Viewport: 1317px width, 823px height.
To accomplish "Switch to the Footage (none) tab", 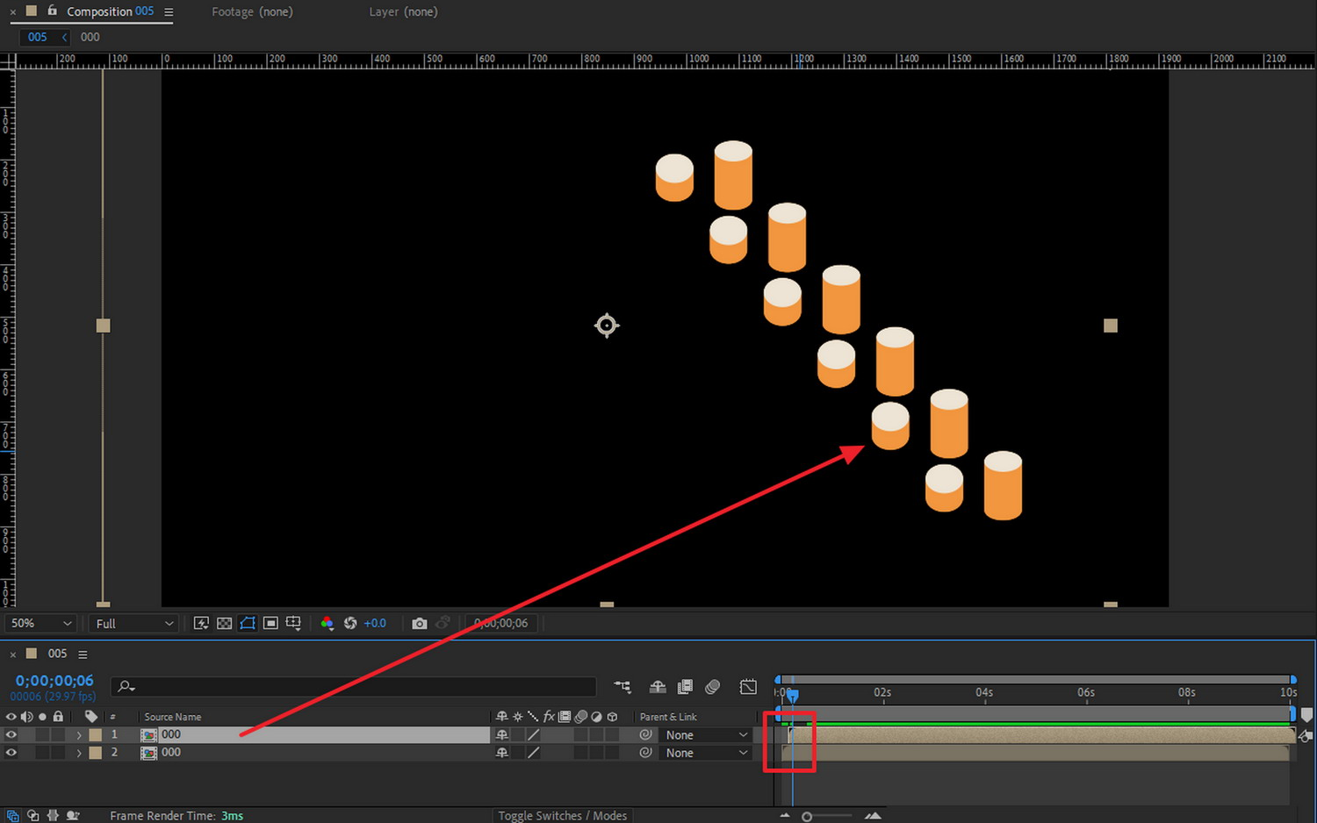I will click(252, 11).
